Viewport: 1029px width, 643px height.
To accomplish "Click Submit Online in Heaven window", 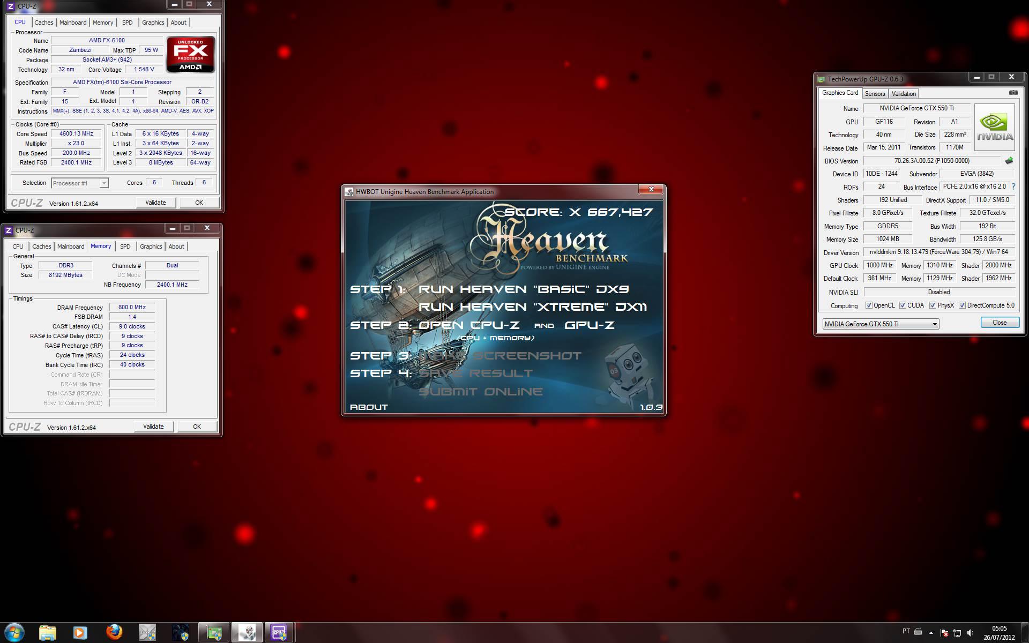I will 481,392.
